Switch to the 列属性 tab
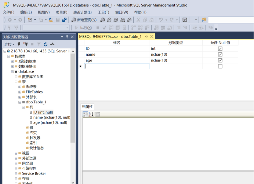Screen dimensions: 254x184 (x=87, y=107)
